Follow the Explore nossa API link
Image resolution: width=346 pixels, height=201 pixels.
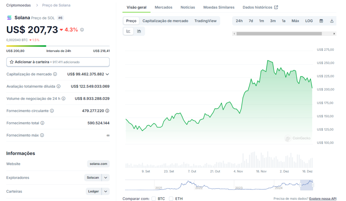pyautogui.click(x=323, y=199)
